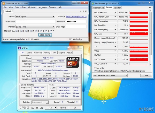
Task: Open the Server dropdown showing slush's pool
Action: [35, 17]
